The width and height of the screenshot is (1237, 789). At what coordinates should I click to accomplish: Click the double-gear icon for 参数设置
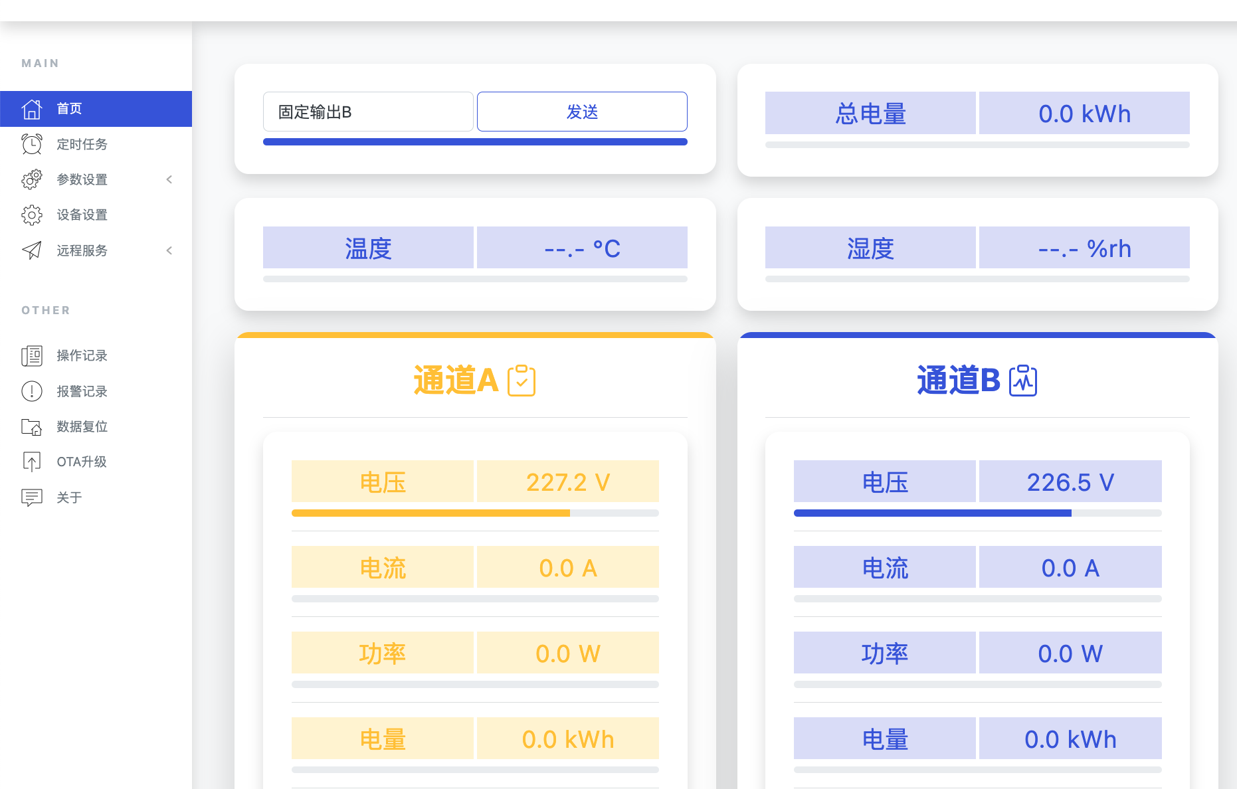click(x=31, y=179)
